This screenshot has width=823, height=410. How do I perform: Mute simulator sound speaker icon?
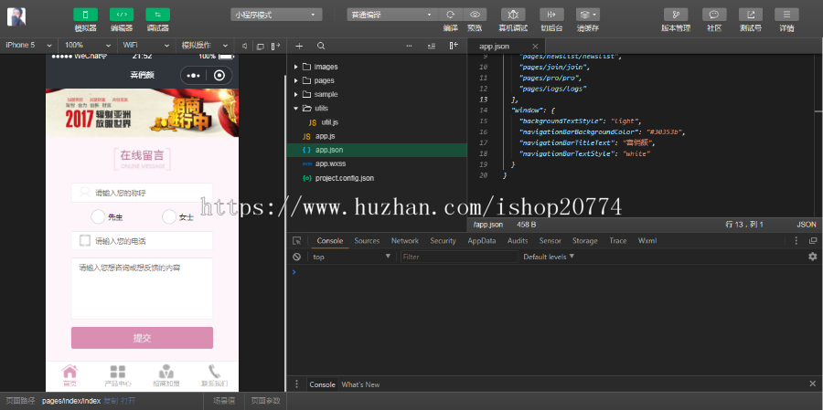click(244, 46)
